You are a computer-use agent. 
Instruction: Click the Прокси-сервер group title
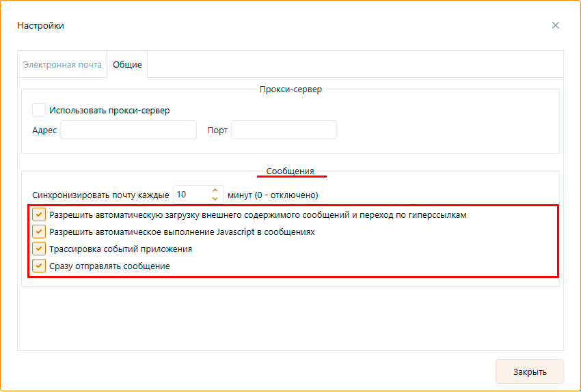coord(290,89)
